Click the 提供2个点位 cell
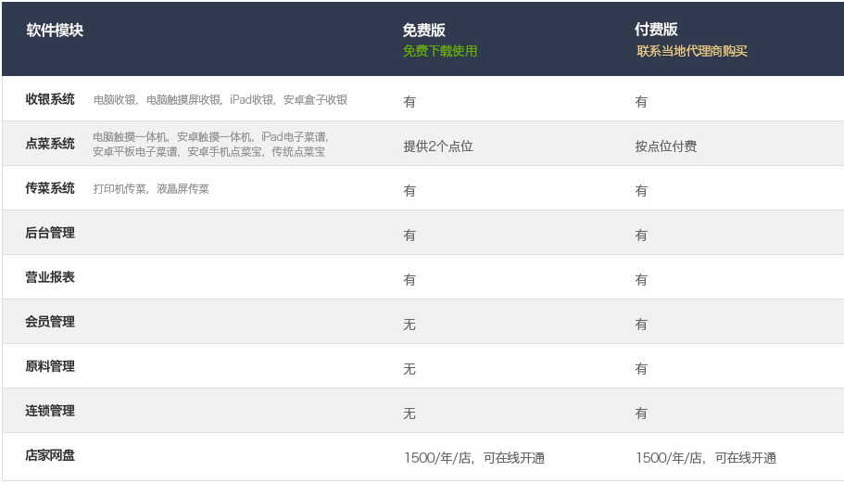The image size is (844, 484). (x=438, y=146)
